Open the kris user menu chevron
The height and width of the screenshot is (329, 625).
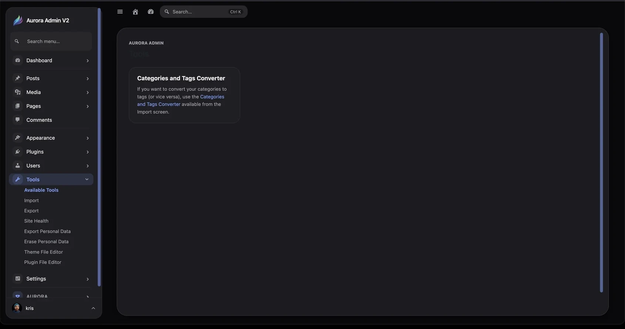pos(93,308)
